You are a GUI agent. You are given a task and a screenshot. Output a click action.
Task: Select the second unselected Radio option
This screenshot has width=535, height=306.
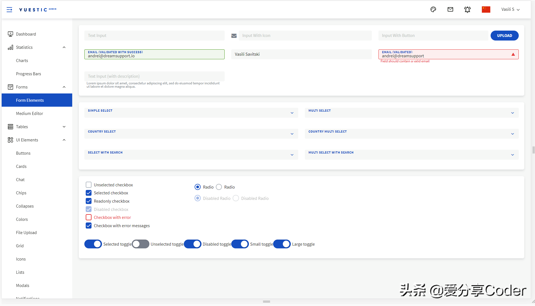219,187
